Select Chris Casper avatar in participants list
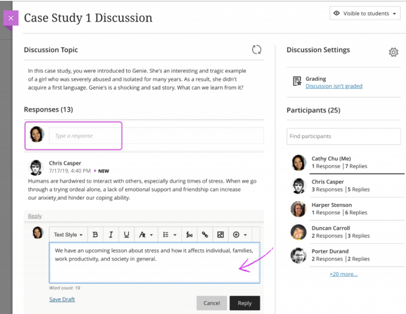 pyautogui.click(x=298, y=186)
